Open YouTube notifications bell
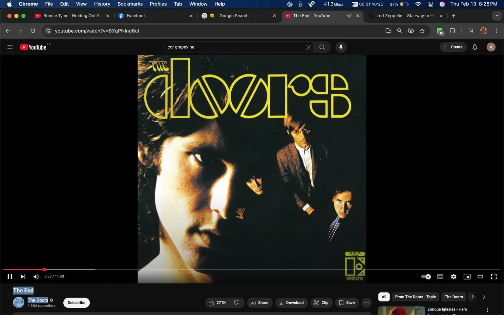 tap(474, 47)
